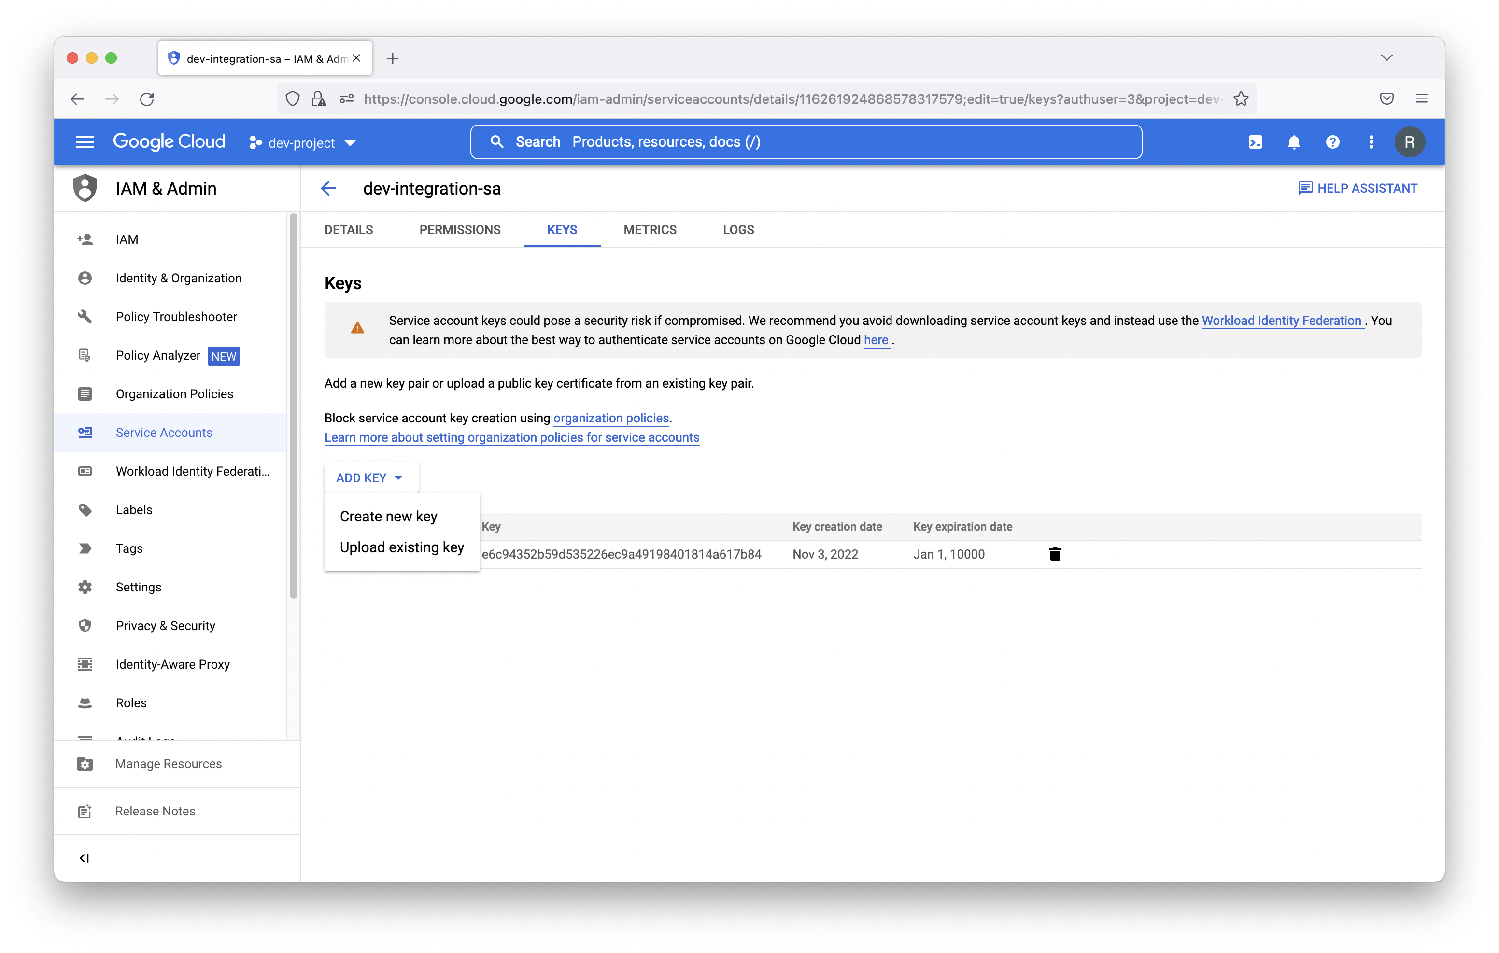Viewport: 1499px width, 953px height.
Task: Click the Workload Identity Federation card icon
Action: 85,471
